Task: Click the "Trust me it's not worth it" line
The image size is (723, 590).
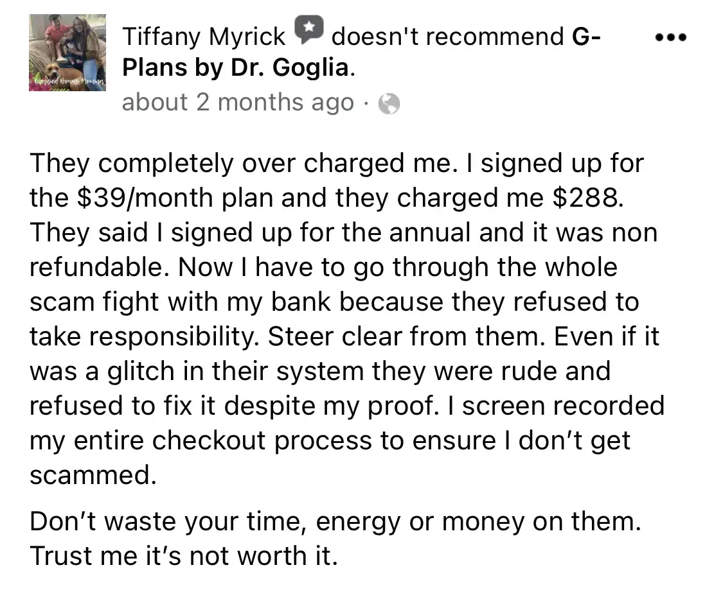Action: pyautogui.click(x=183, y=556)
